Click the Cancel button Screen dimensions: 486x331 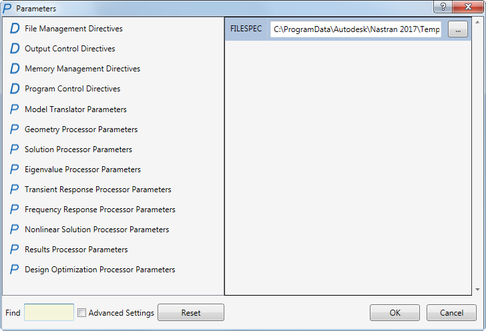pos(451,312)
